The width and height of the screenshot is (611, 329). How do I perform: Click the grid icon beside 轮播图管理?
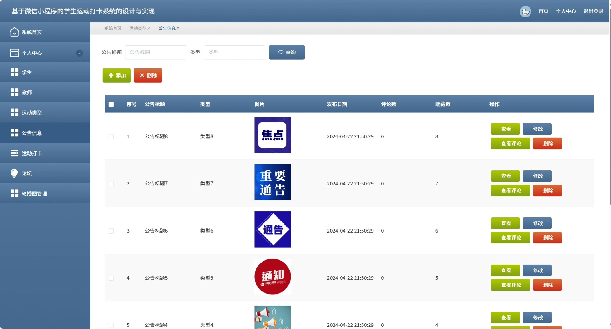(14, 193)
